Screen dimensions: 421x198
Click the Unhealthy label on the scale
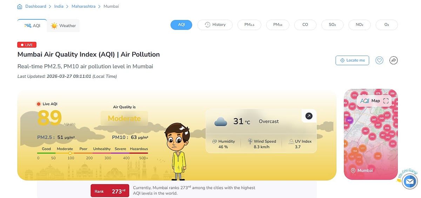102,149
